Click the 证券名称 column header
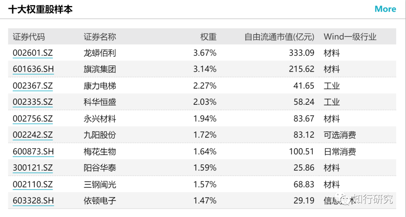The height and width of the screenshot is (217, 406). 100,37
